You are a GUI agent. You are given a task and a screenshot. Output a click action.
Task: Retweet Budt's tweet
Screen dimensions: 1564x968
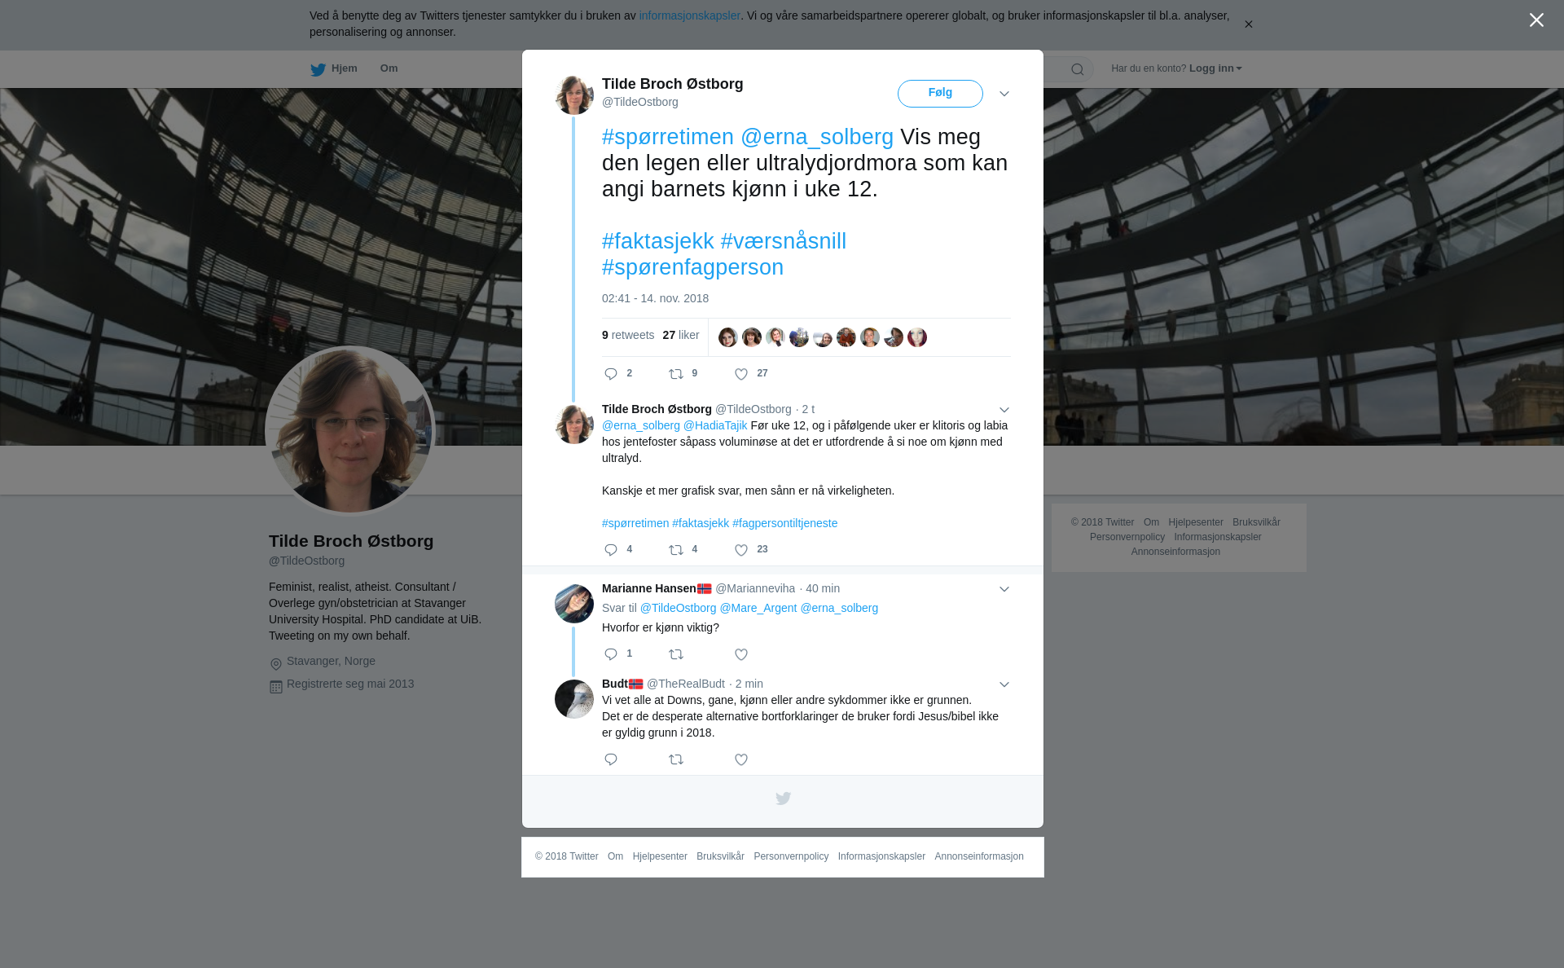click(x=676, y=759)
